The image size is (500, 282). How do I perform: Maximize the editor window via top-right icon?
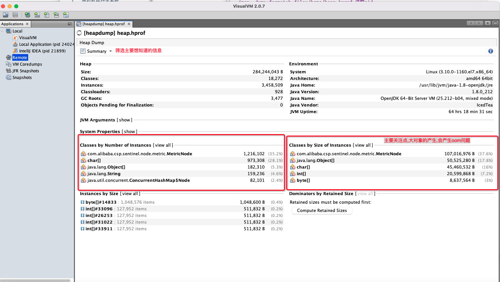(495, 23)
